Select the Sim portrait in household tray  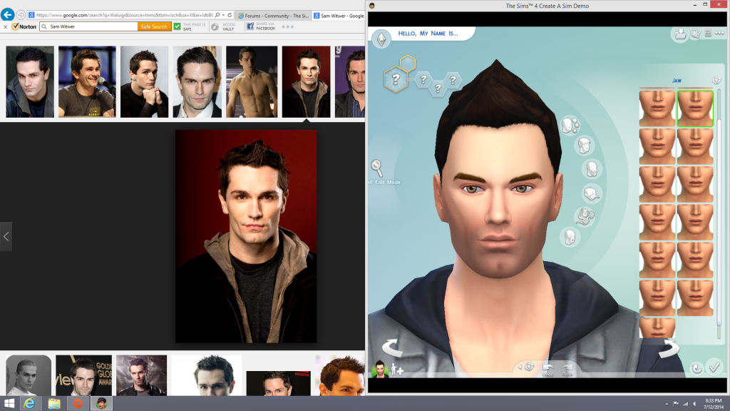click(x=380, y=369)
